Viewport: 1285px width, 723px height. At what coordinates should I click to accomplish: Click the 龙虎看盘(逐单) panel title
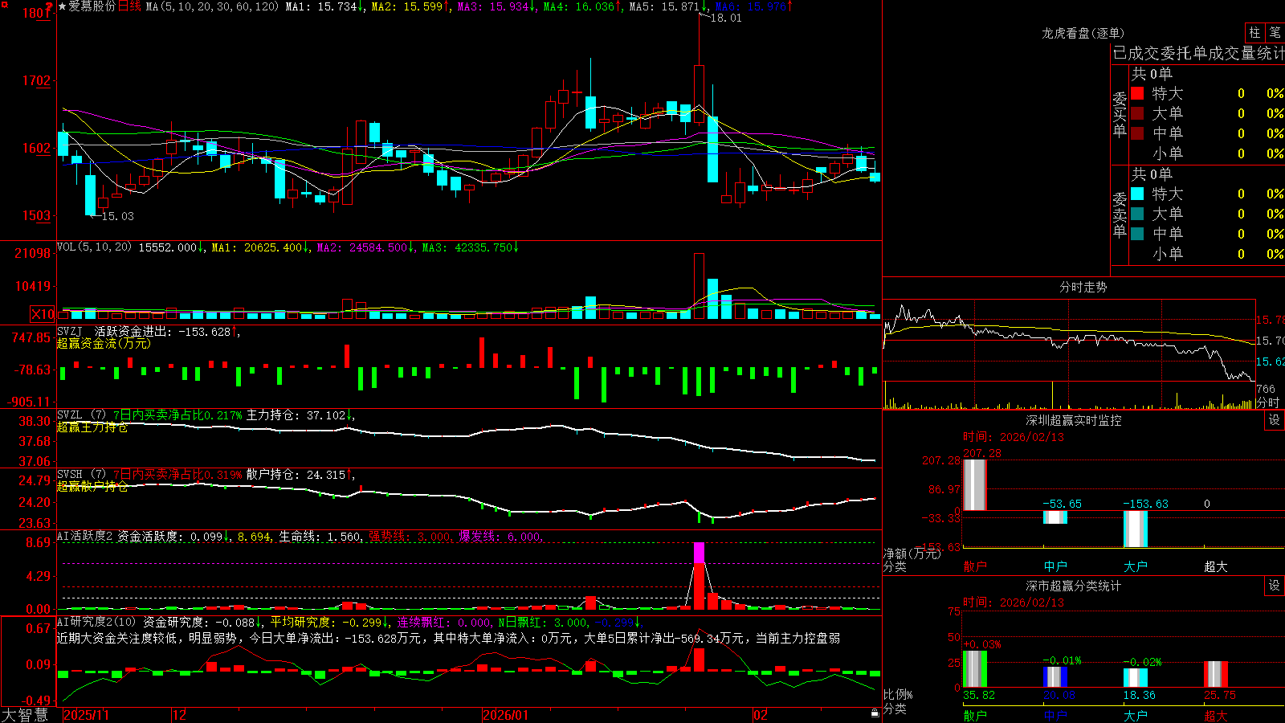tap(1083, 33)
